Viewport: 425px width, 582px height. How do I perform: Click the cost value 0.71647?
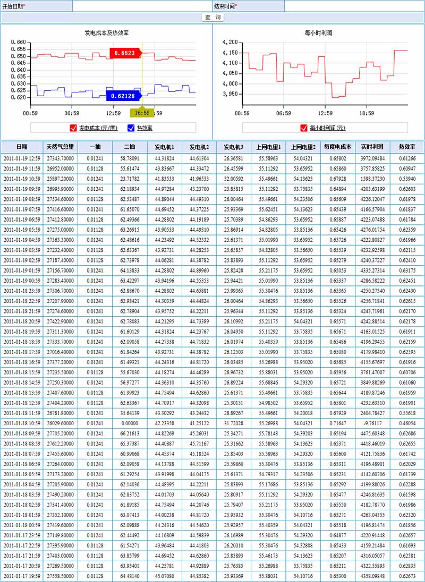pyautogui.click(x=338, y=423)
